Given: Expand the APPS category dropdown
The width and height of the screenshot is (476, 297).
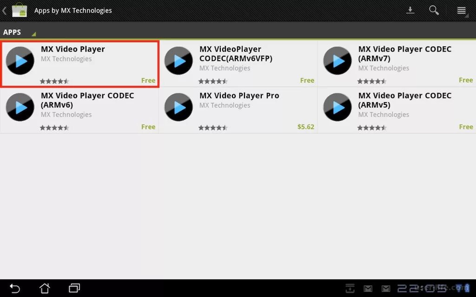Looking at the screenshot, I should (x=20, y=32).
